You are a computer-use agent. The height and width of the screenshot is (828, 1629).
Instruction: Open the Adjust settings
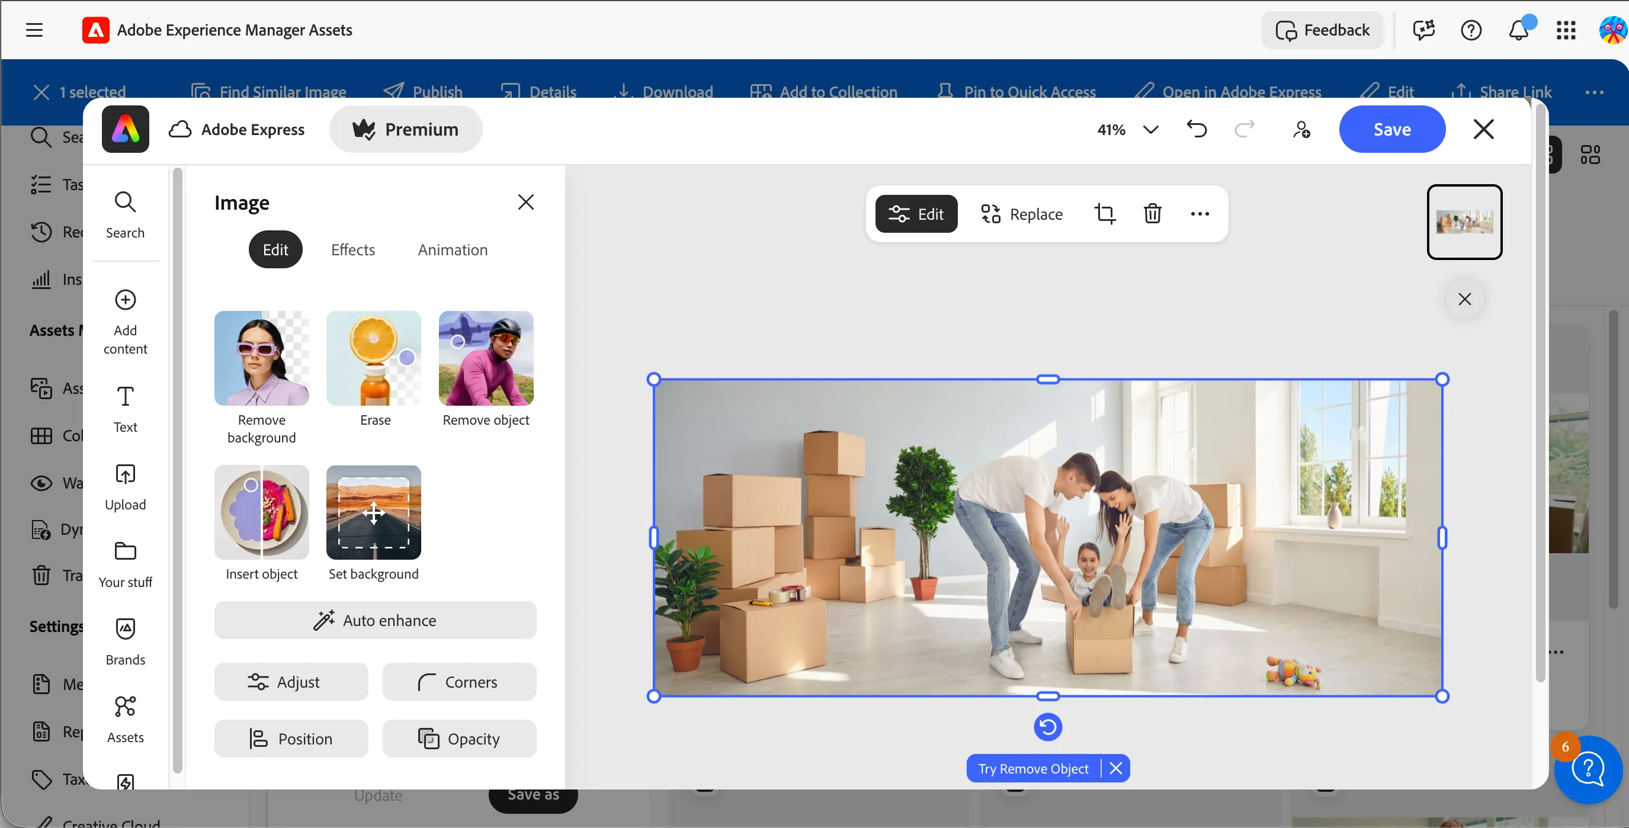tap(291, 681)
